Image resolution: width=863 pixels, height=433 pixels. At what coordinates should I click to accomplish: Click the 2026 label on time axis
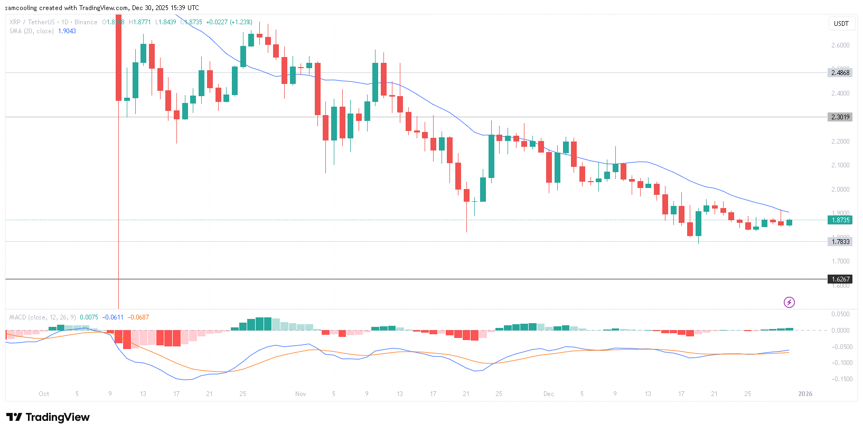pos(805,394)
